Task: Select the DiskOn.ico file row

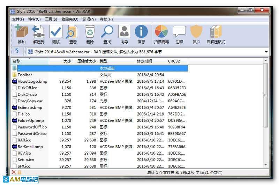Action: coord(100,94)
